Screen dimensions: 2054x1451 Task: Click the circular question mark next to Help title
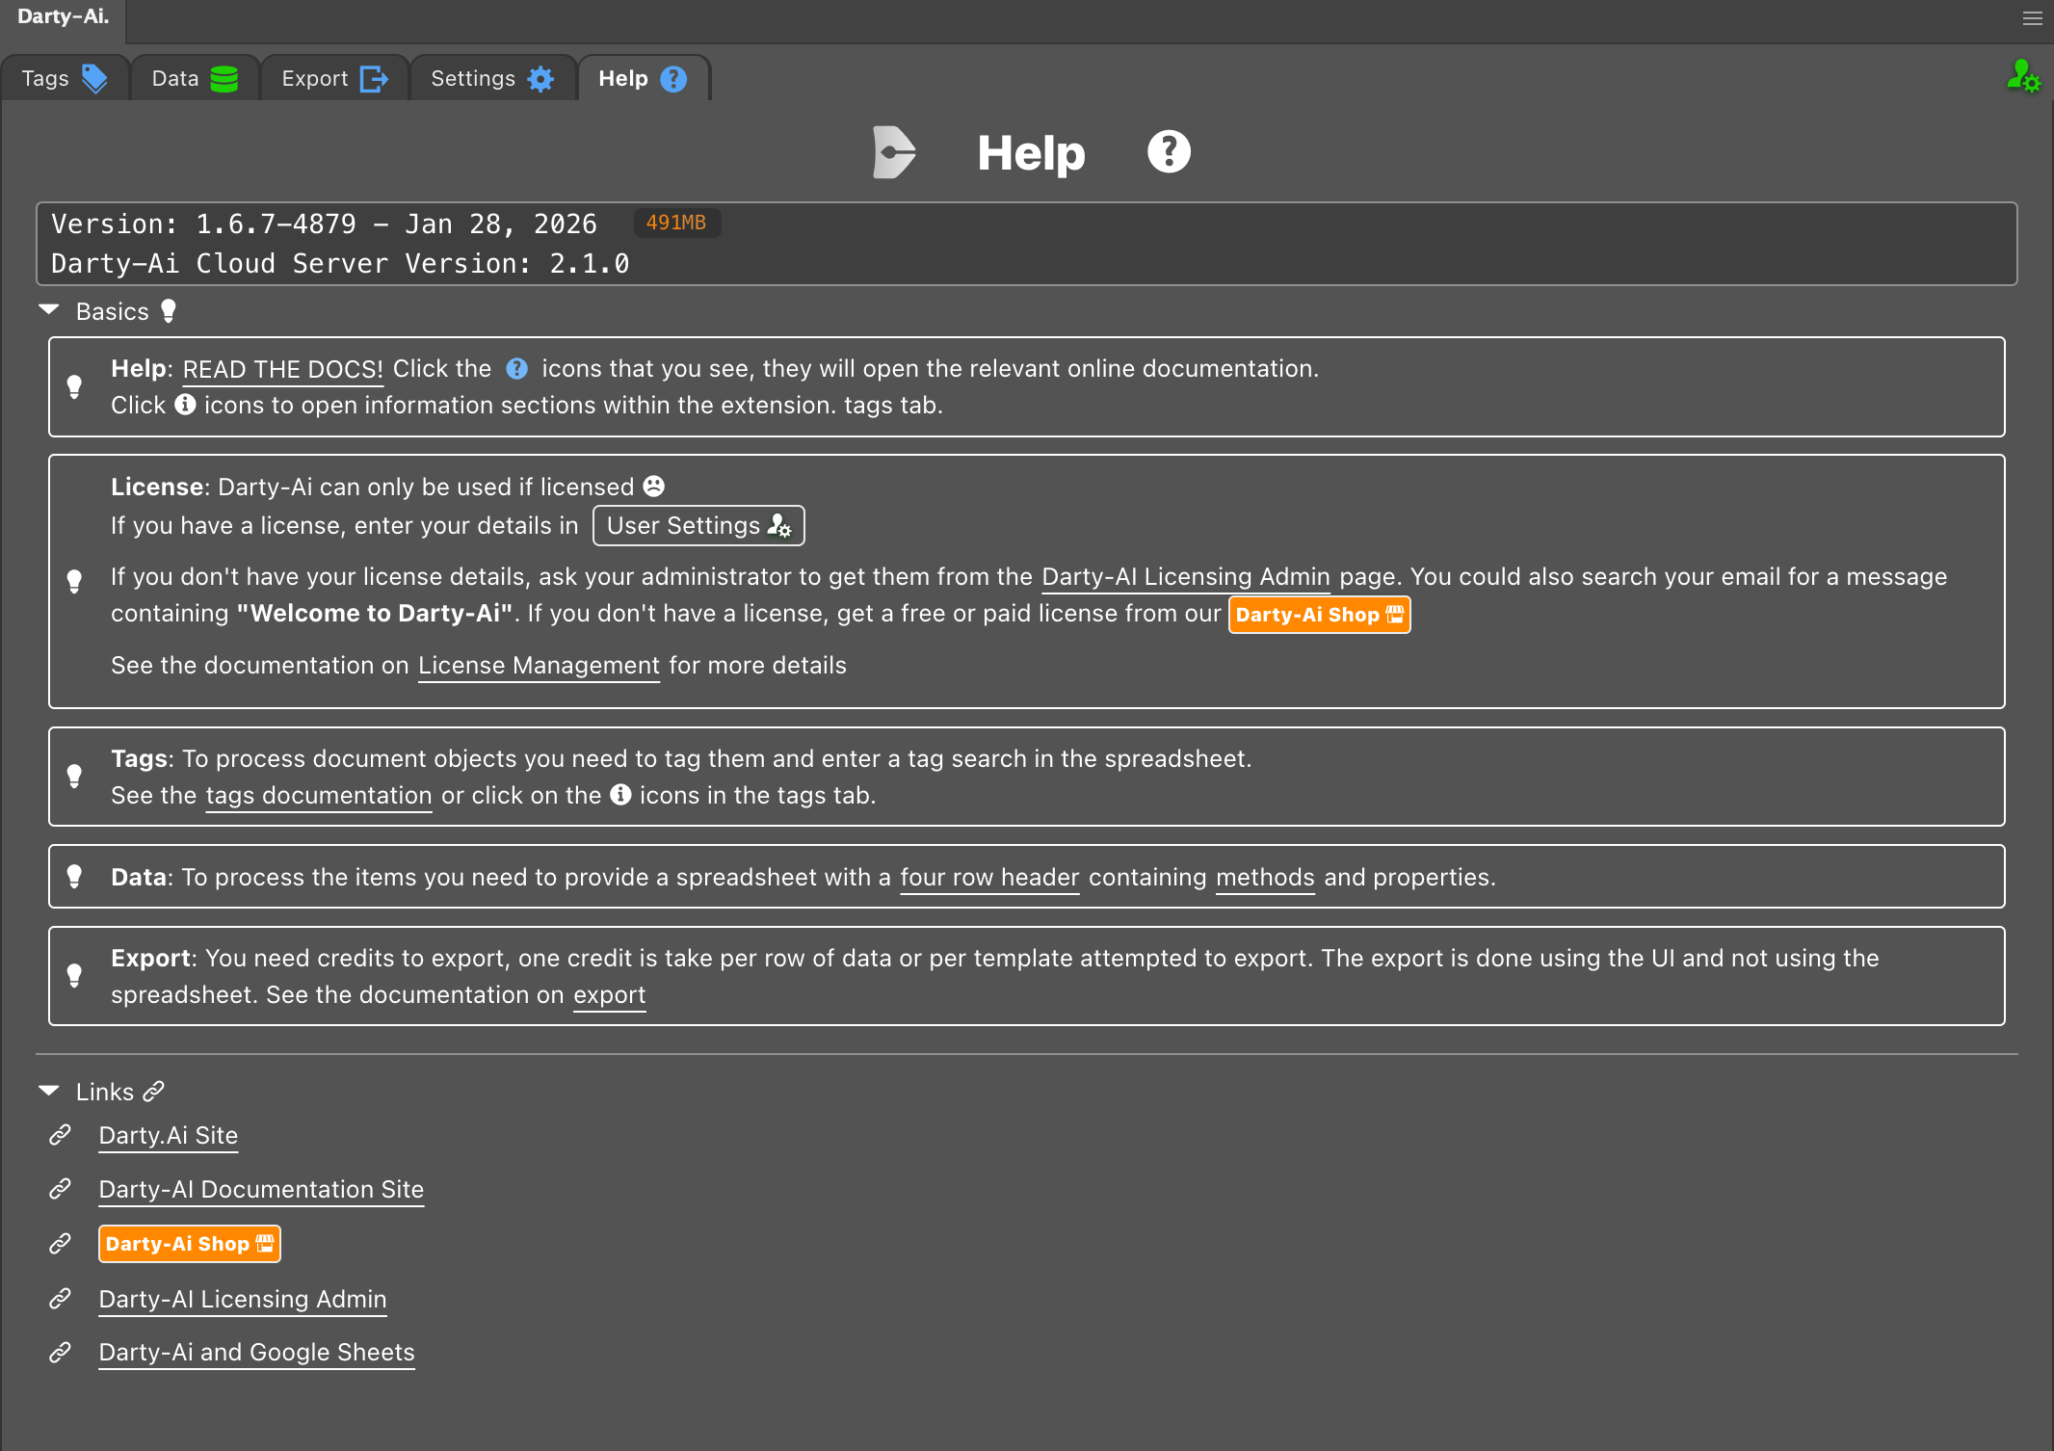click(x=1169, y=150)
